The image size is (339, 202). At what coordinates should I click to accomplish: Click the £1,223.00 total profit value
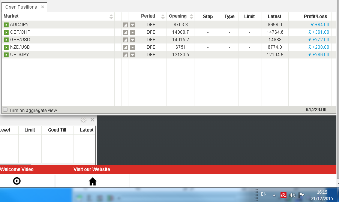tap(316, 110)
